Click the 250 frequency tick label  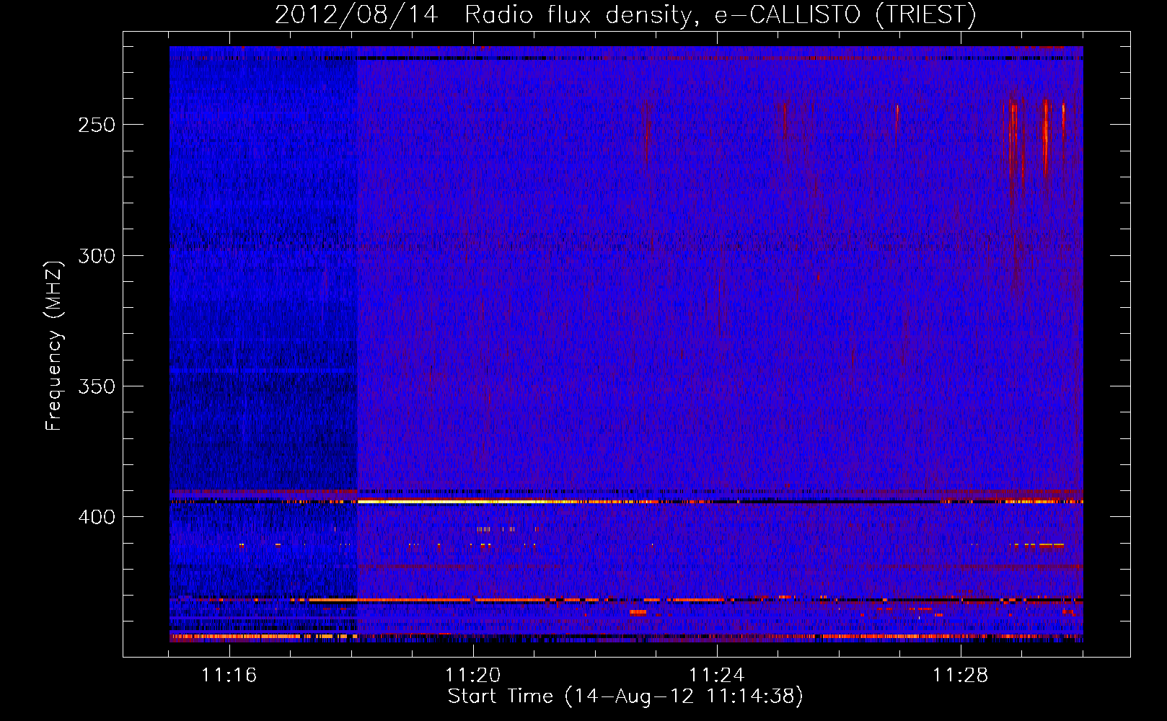[97, 125]
